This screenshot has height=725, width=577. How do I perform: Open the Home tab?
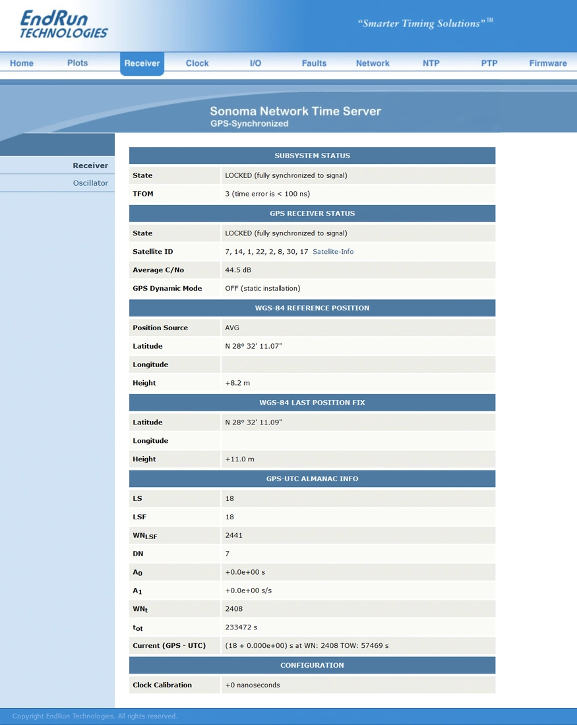(22, 63)
